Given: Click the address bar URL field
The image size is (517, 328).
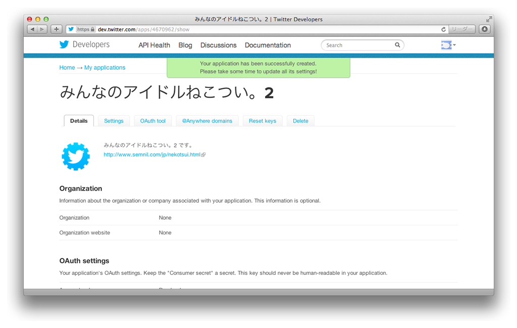Looking at the screenshot, I should tap(257, 29).
